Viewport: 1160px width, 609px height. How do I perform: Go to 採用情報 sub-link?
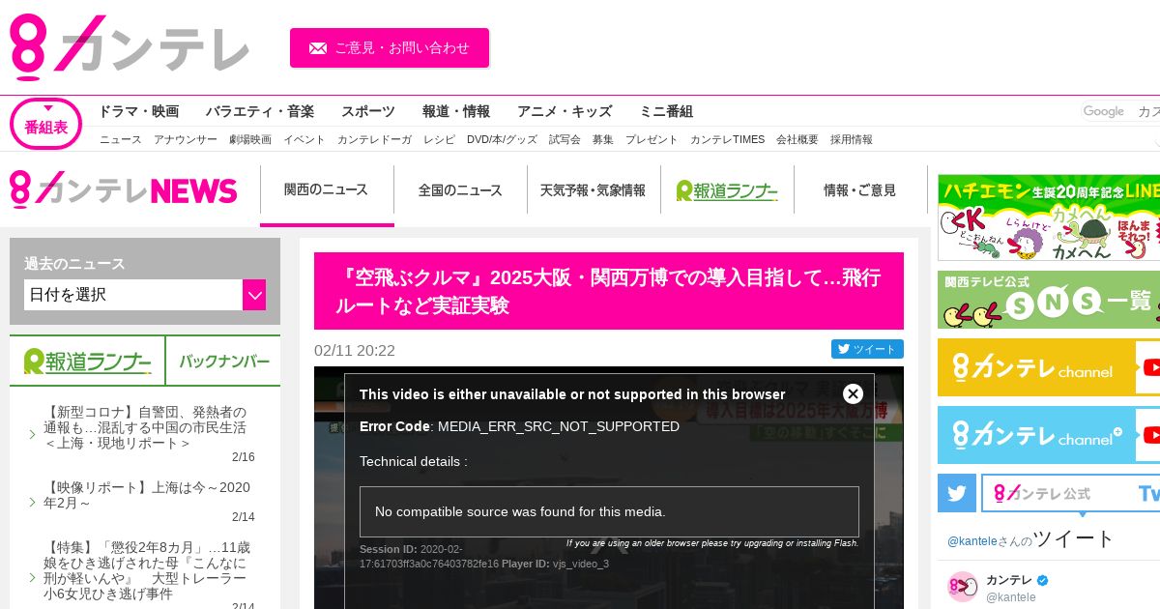pyautogui.click(x=852, y=139)
